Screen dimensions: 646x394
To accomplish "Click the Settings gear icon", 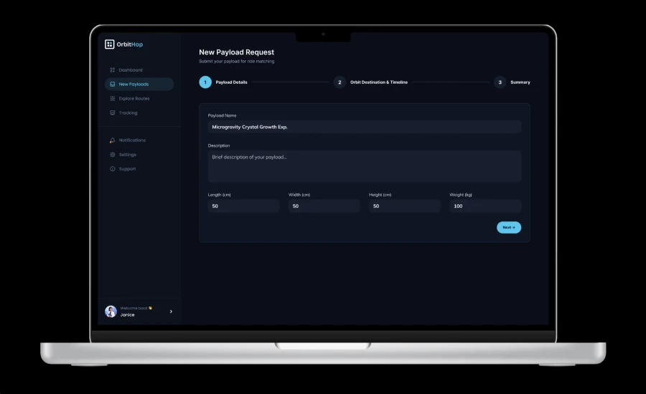I will click(x=113, y=155).
